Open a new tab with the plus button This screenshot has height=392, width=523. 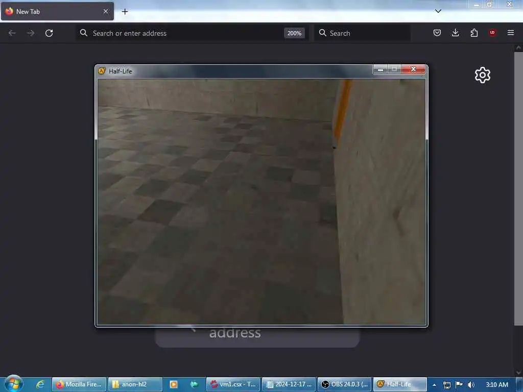point(125,12)
